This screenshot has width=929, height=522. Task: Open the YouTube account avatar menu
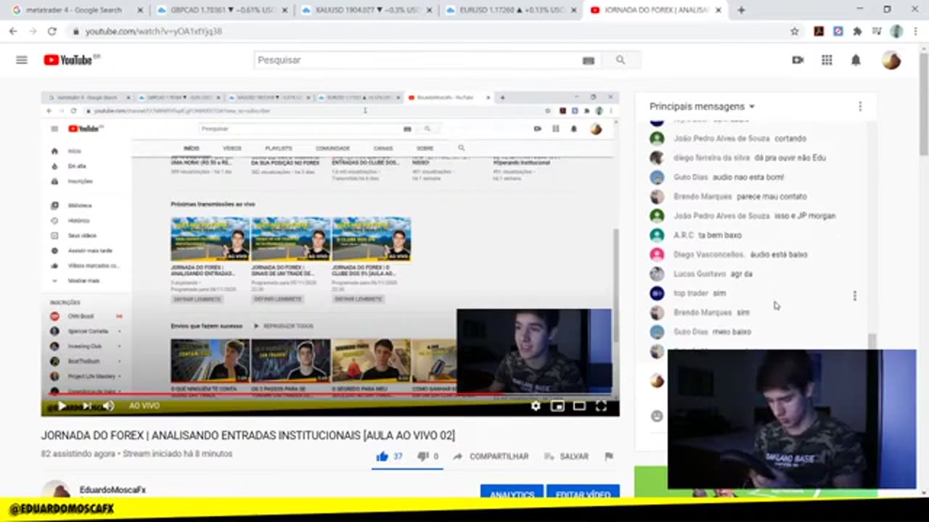tap(891, 60)
